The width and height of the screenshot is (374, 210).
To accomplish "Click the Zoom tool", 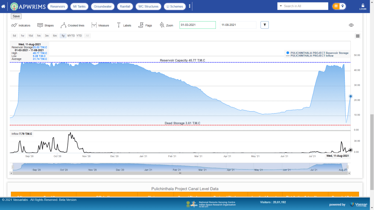I will [x=166, y=25].
